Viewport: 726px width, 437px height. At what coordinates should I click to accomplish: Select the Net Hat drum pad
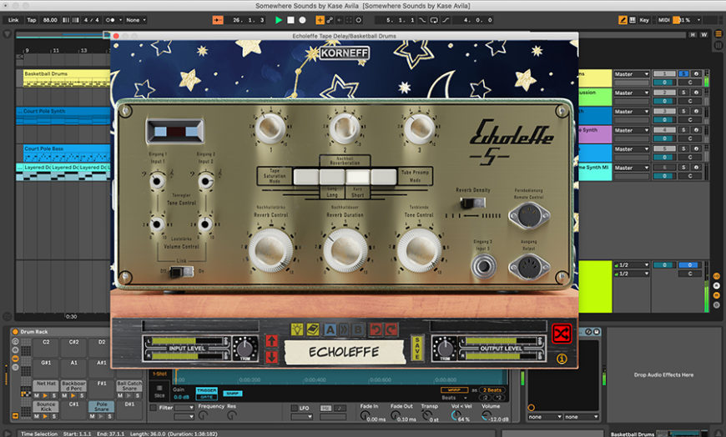[46, 384]
